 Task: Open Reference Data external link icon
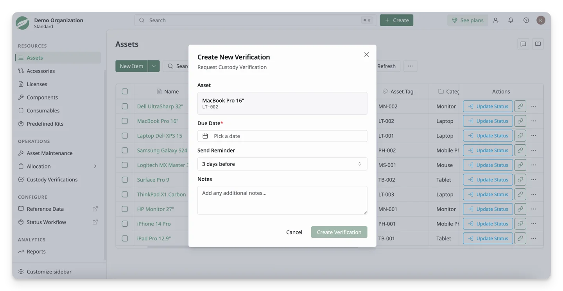(x=95, y=209)
